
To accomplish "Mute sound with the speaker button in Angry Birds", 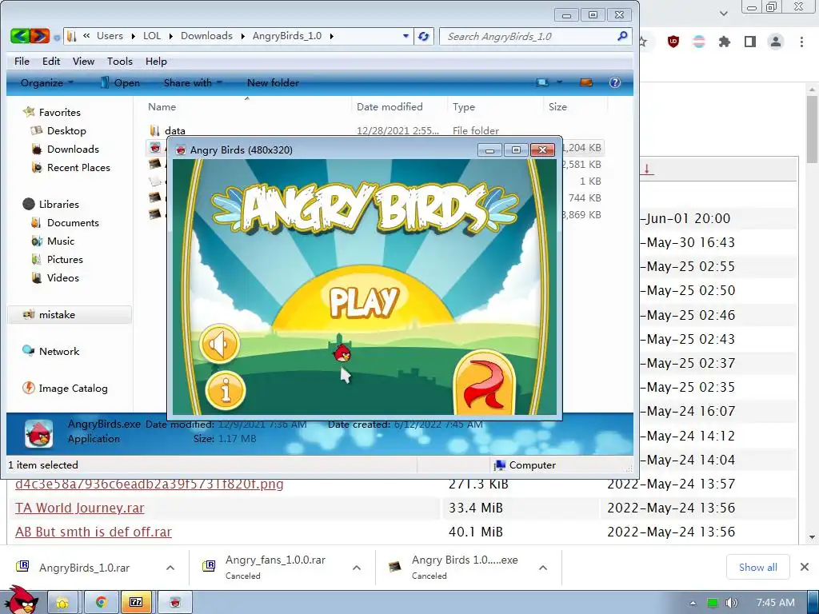I will tap(219, 344).
